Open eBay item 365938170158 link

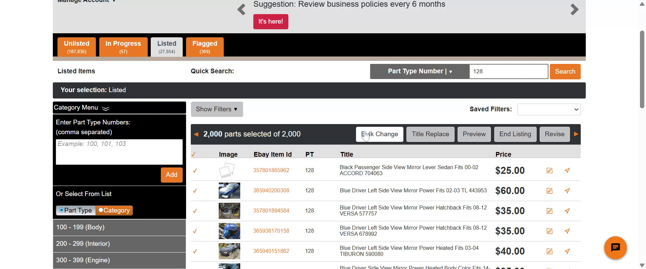pyautogui.click(x=271, y=231)
